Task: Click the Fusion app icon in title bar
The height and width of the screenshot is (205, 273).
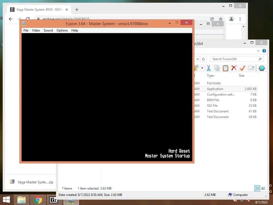Action: [24, 24]
